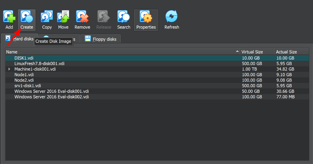Image resolution: width=313 pixels, height=164 pixels.
Task: Expand the Machine1-disk001.vdi tree row
Action: click(9, 69)
